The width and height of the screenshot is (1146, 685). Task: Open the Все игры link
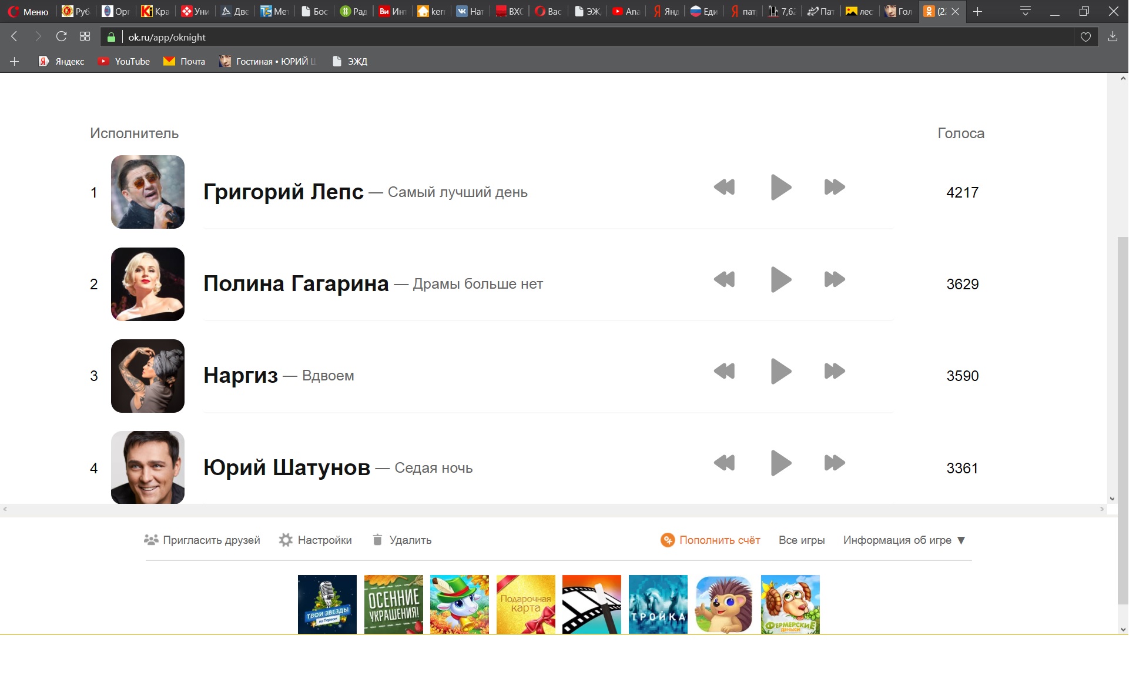pyautogui.click(x=801, y=540)
